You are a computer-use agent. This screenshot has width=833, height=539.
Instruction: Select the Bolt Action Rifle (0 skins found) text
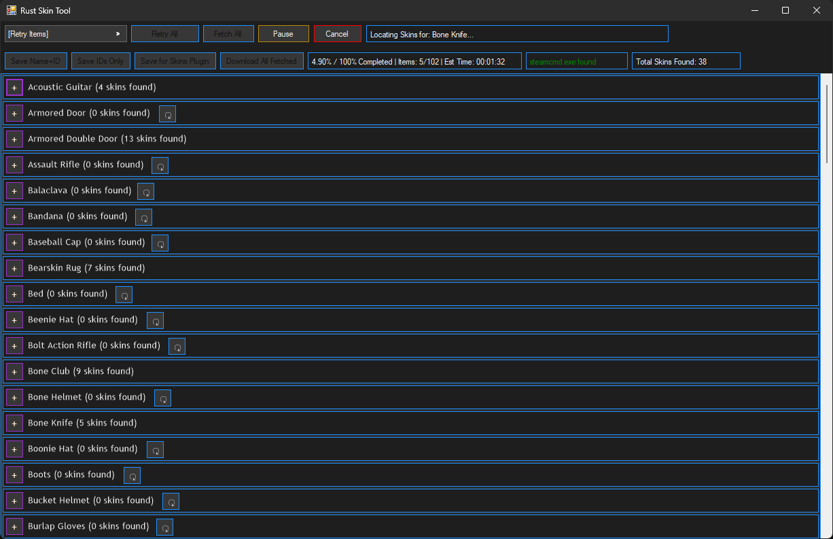pyautogui.click(x=94, y=345)
